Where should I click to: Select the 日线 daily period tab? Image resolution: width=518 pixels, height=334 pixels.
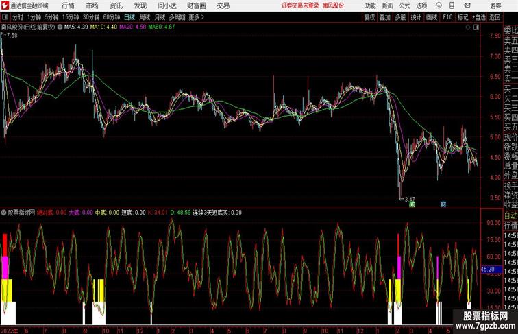[129, 17]
